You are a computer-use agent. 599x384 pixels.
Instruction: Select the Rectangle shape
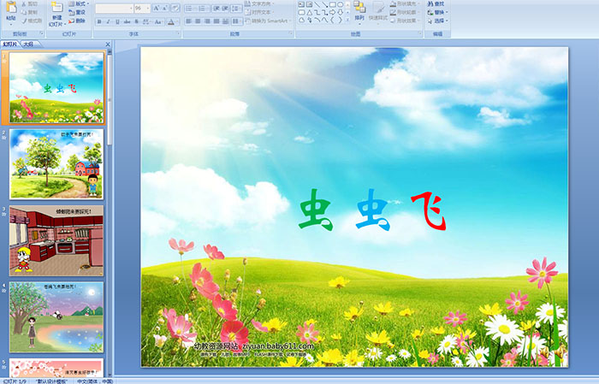[x=332, y=4]
